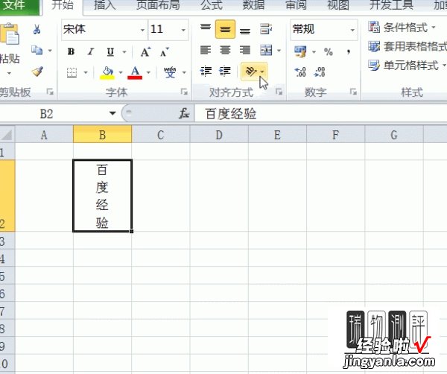Click the Paste clipboard icon
The height and width of the screenshot is (374, 447).
[x=10, y=34]
